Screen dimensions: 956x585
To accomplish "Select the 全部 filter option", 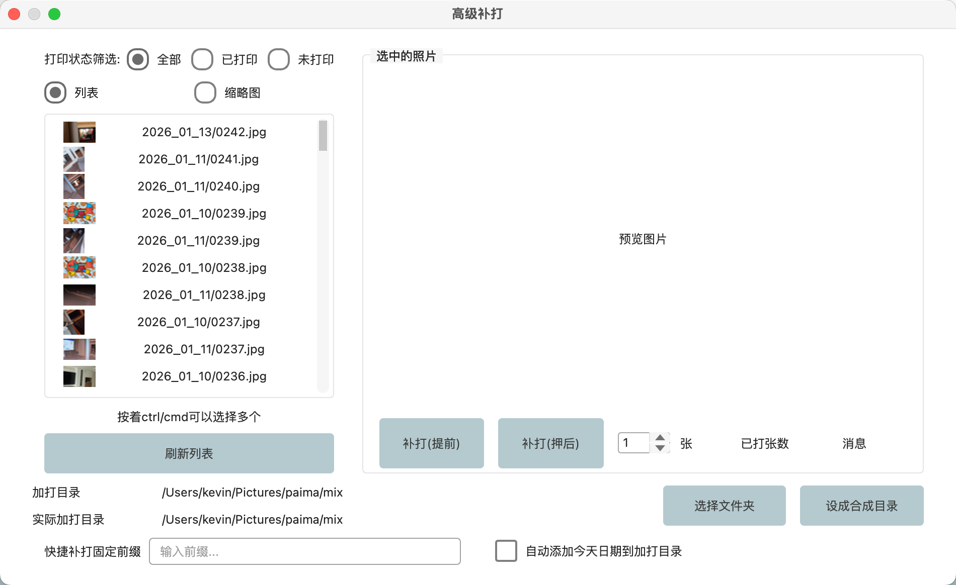I will 138,59.
